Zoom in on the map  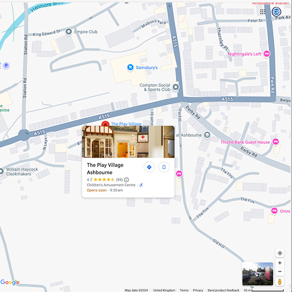pyautogui.click(x=280, y=263)
